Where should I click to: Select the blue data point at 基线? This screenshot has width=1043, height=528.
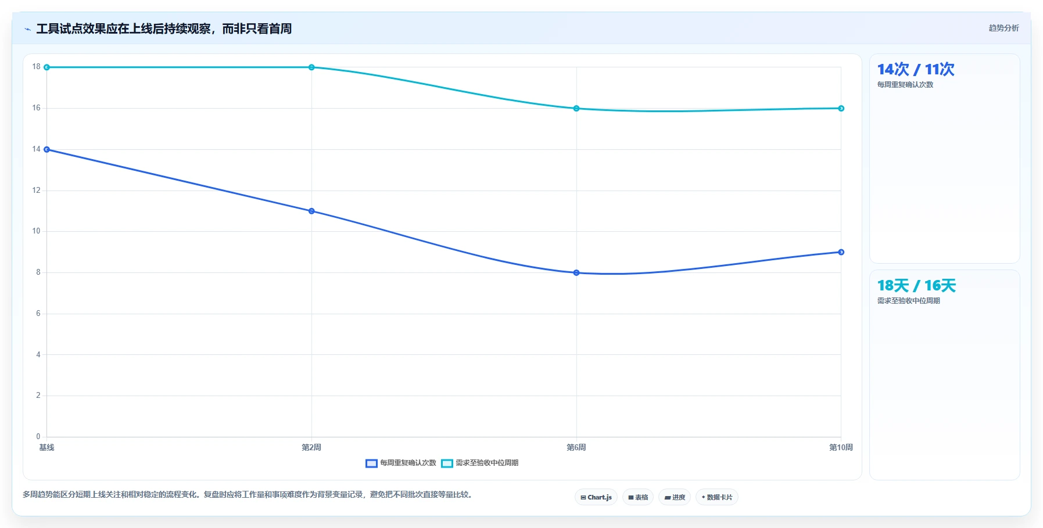pos(47,149)
